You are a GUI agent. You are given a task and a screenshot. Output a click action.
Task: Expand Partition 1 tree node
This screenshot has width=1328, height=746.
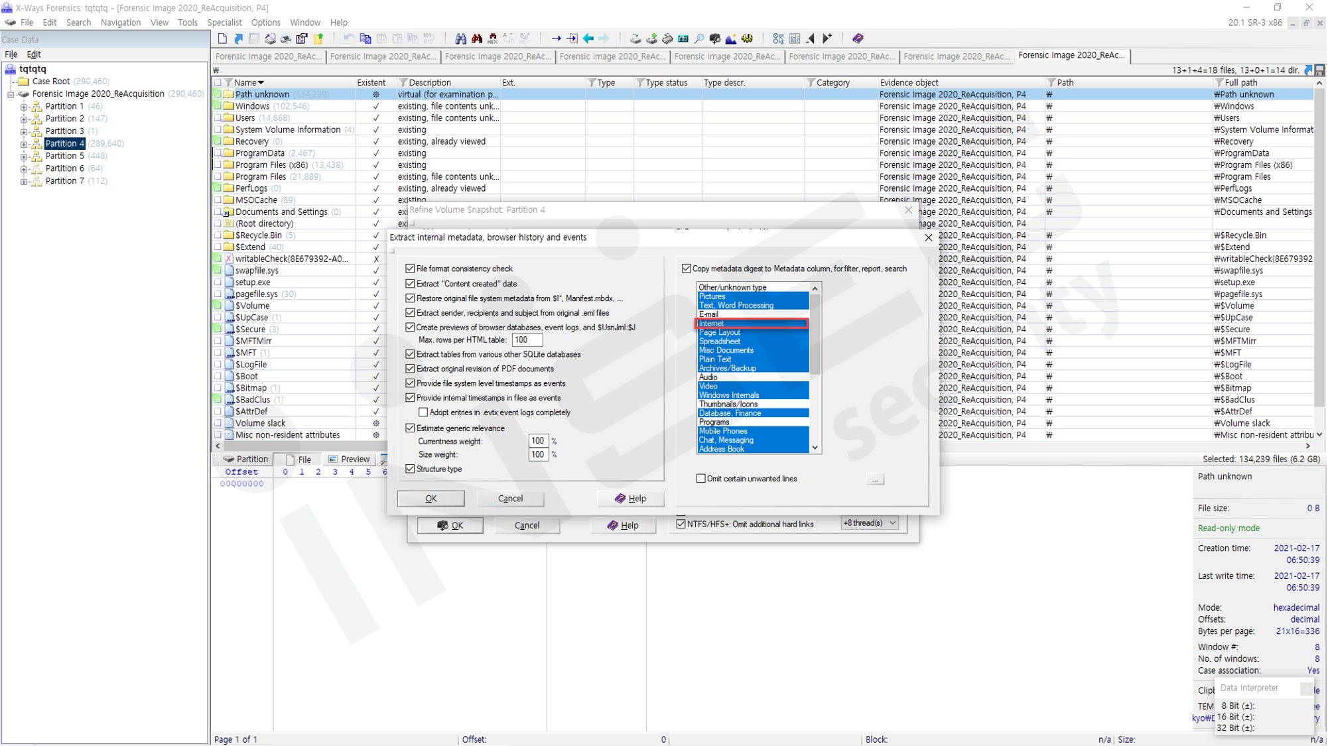[x=23, y=107]
